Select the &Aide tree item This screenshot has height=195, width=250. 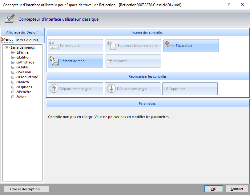click(x=21, y=97)
